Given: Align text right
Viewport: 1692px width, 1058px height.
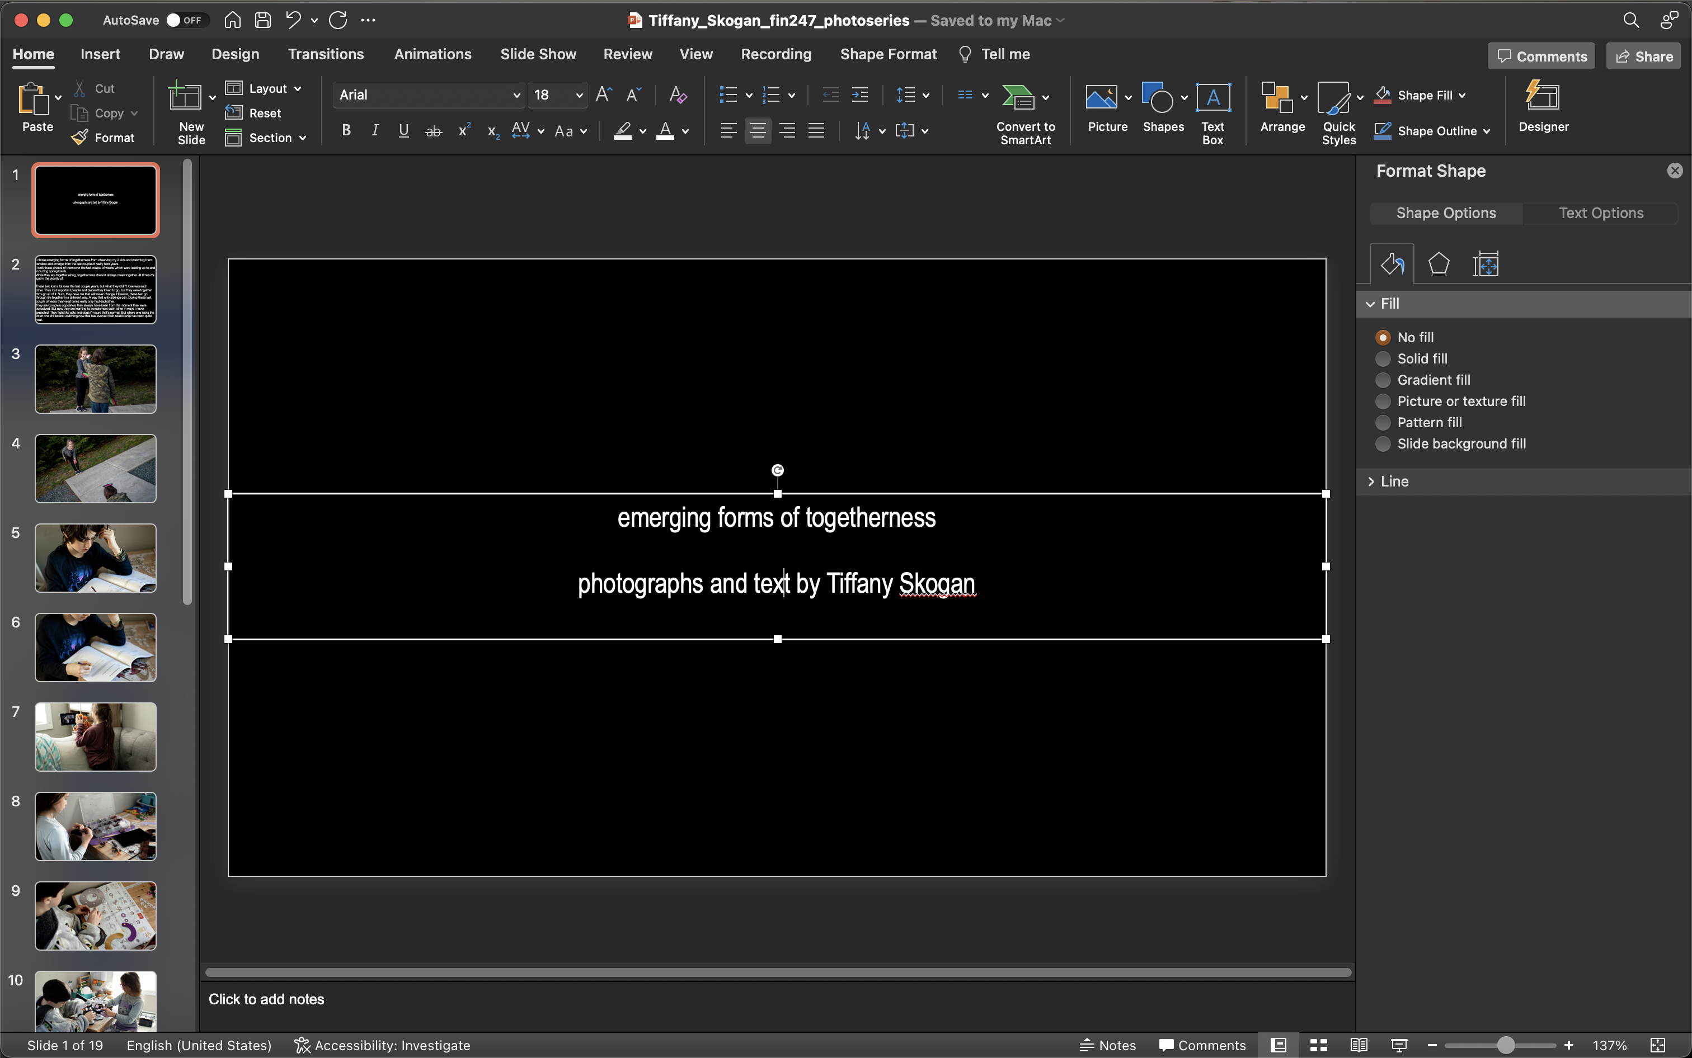Looking at the screenshot, I should [x=787, y=131].
